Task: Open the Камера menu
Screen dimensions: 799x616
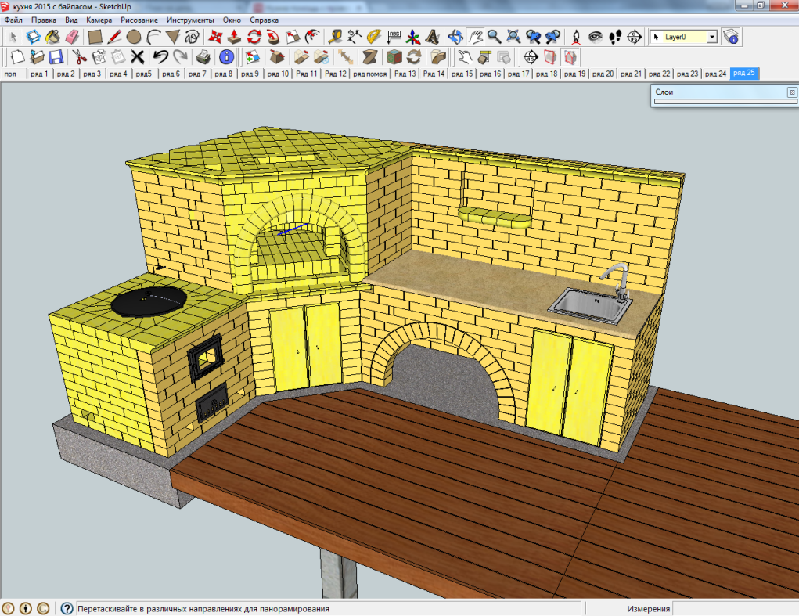Action: 99,20
